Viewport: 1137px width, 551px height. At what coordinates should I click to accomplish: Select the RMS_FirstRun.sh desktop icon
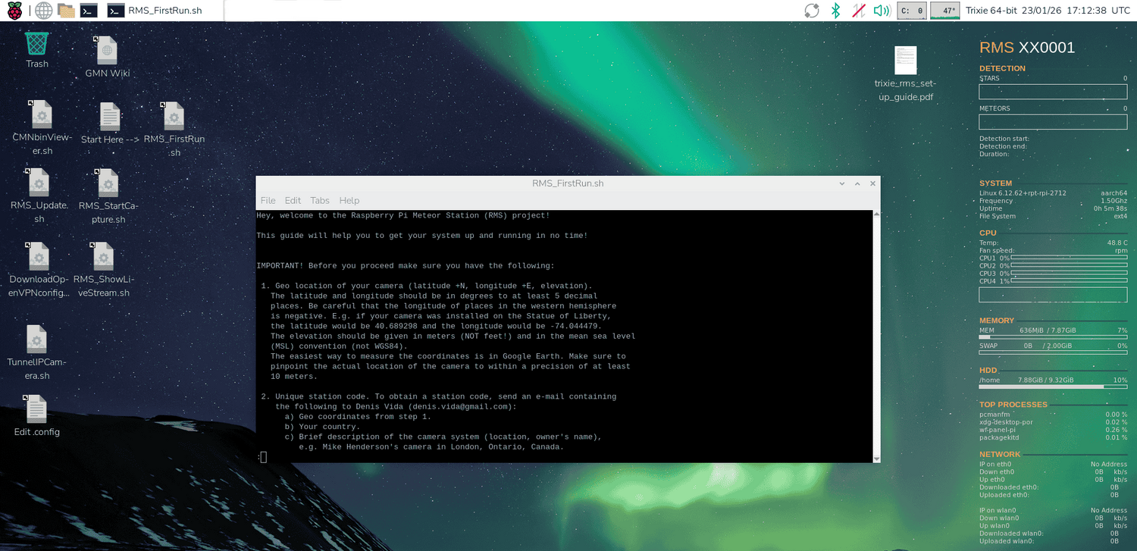coord(174,129)
